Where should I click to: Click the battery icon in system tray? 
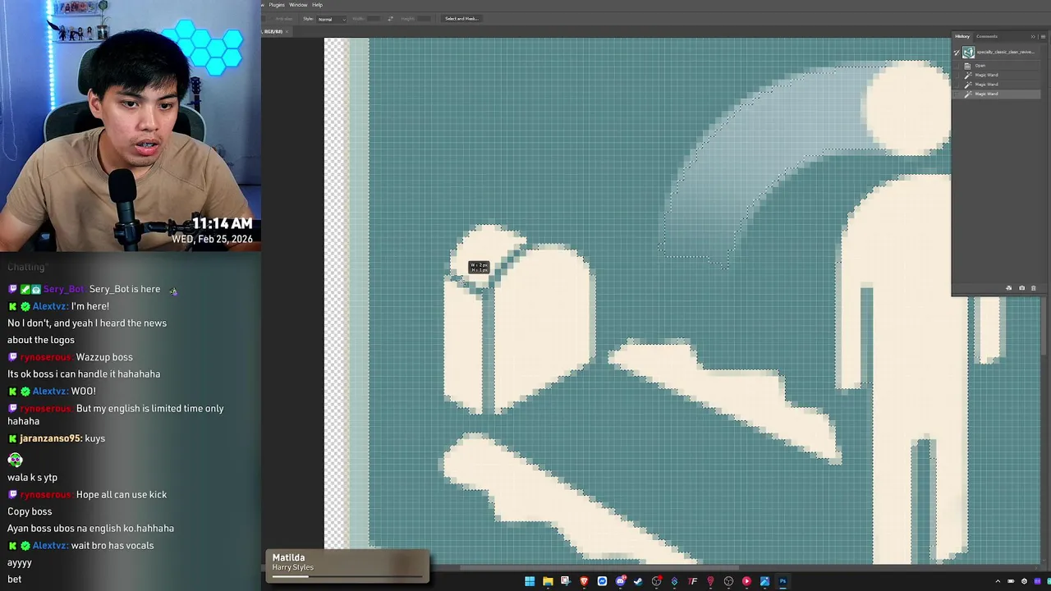(1011, 581)
